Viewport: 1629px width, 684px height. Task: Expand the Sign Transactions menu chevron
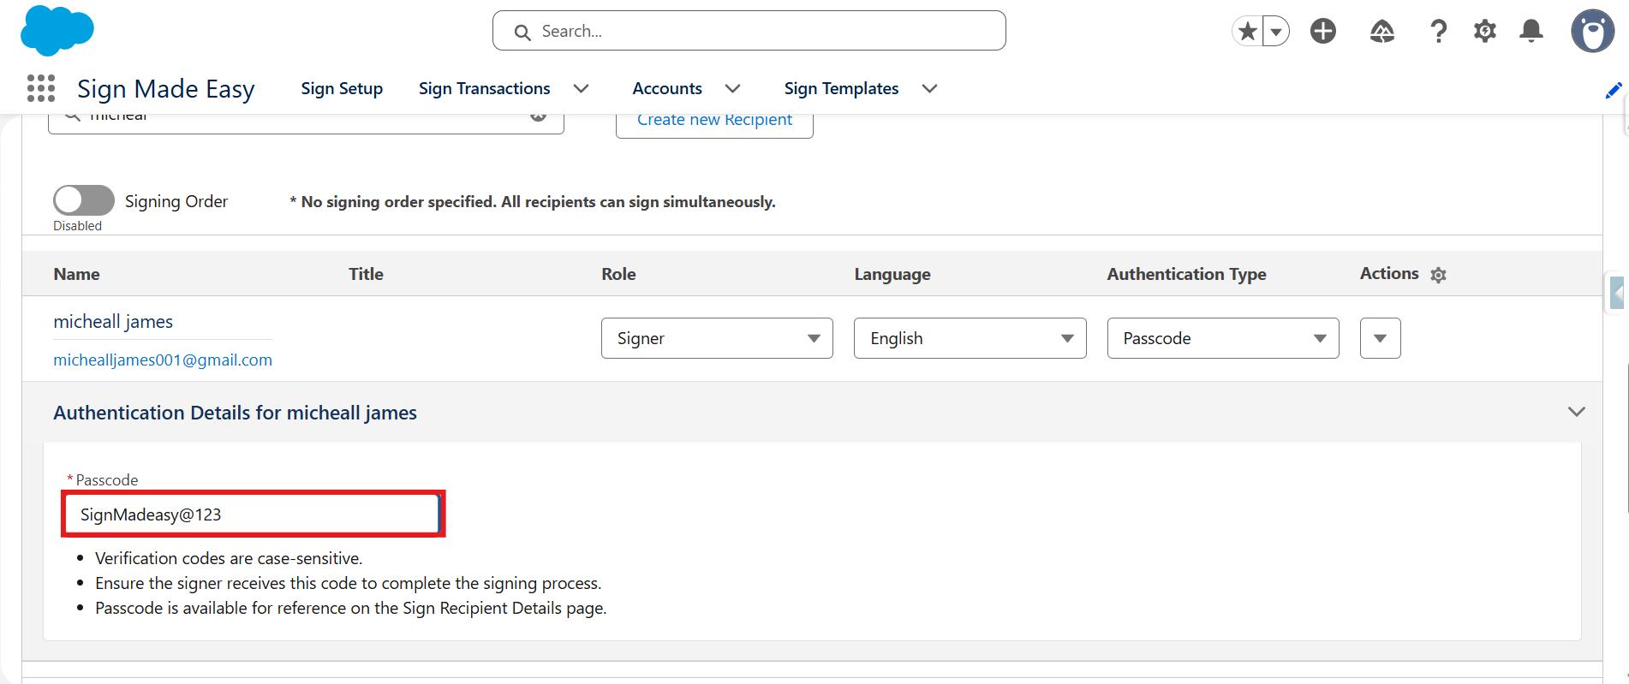tap(582, 88)
